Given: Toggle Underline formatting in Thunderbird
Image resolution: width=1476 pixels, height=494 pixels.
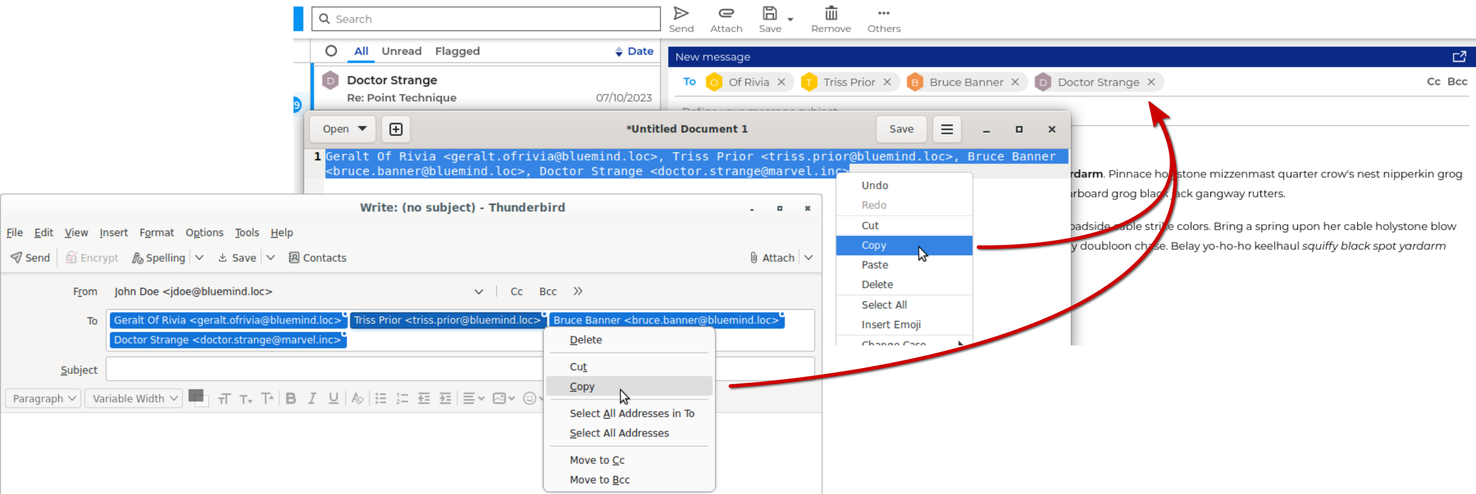Looking at the screenshot, I should pyautogui.click(x=333, y=398).
